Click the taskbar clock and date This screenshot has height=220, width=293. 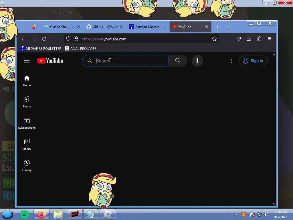[280, 215]
